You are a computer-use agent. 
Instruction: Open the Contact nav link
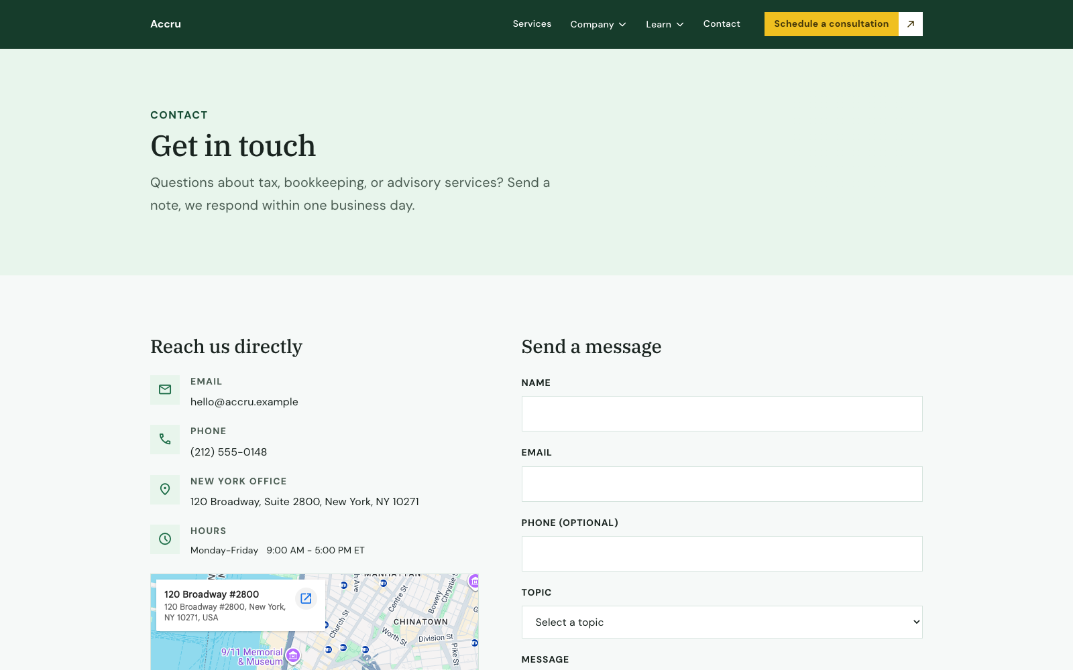coord(722,23)
